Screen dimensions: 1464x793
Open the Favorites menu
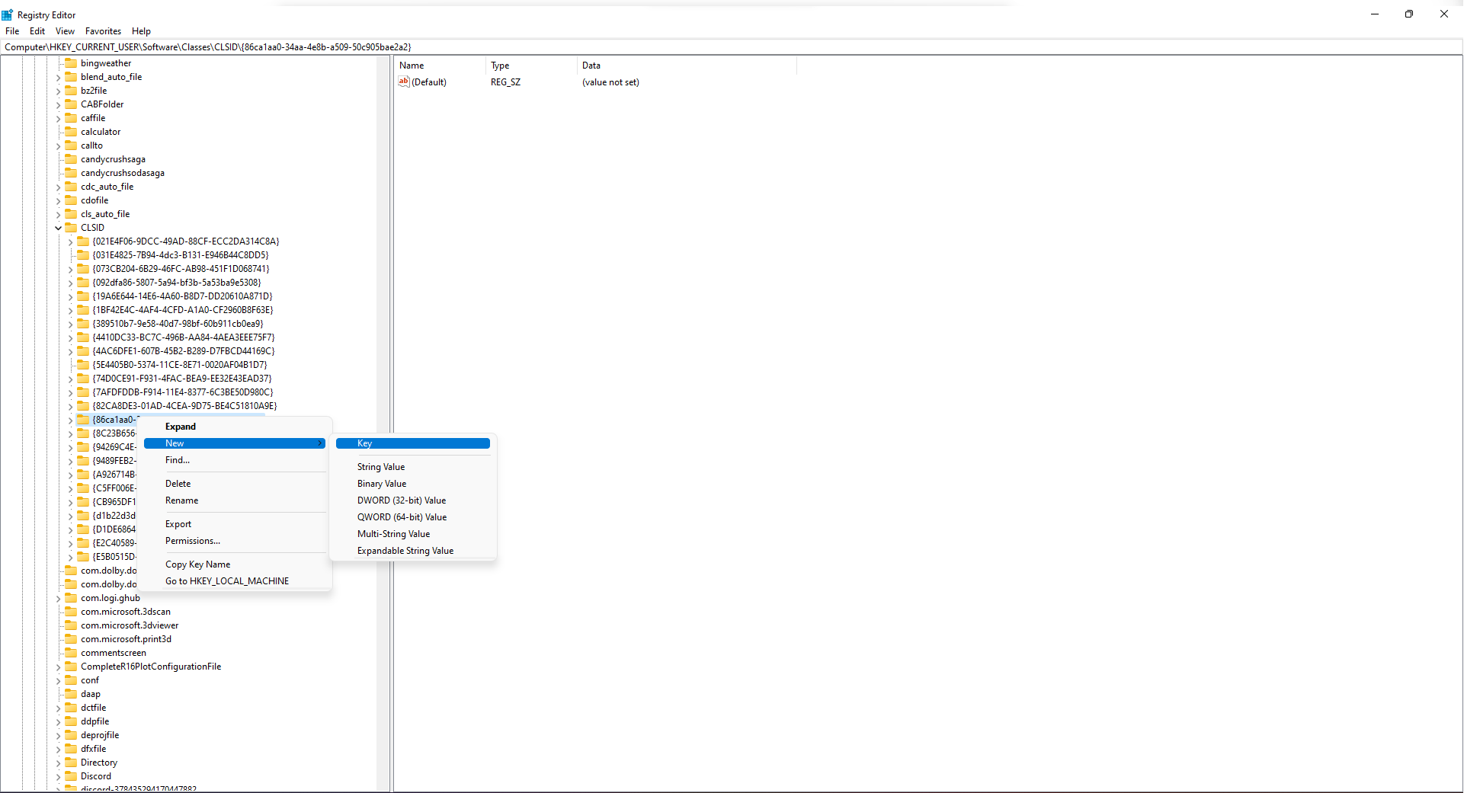click(x=103, y=31)
